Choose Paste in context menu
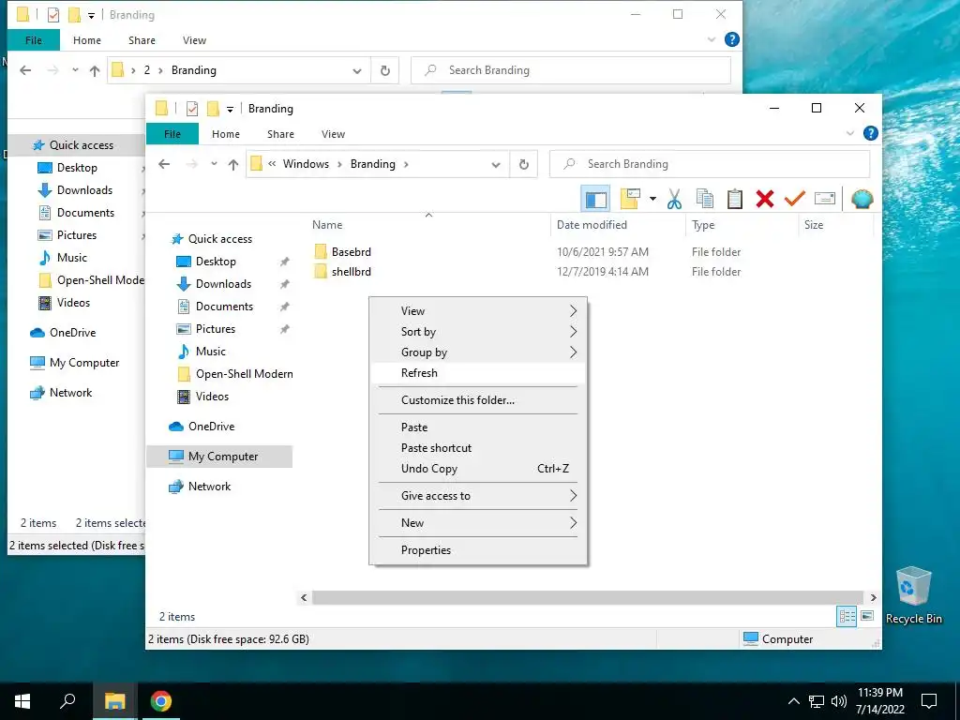The image size is (960, 720). tap(478, 427)
